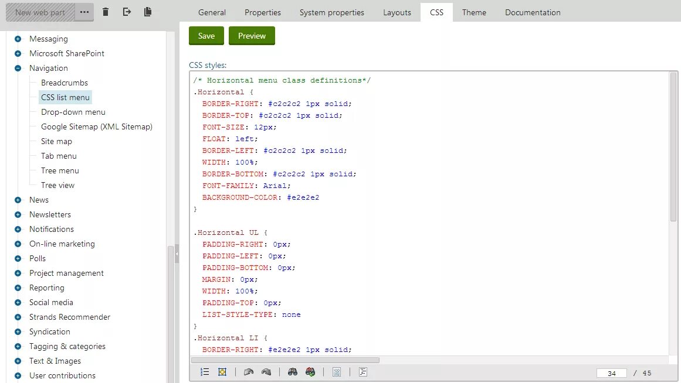
Task: Expand the On-line marketing category
Action: click(x=18, y=244)
